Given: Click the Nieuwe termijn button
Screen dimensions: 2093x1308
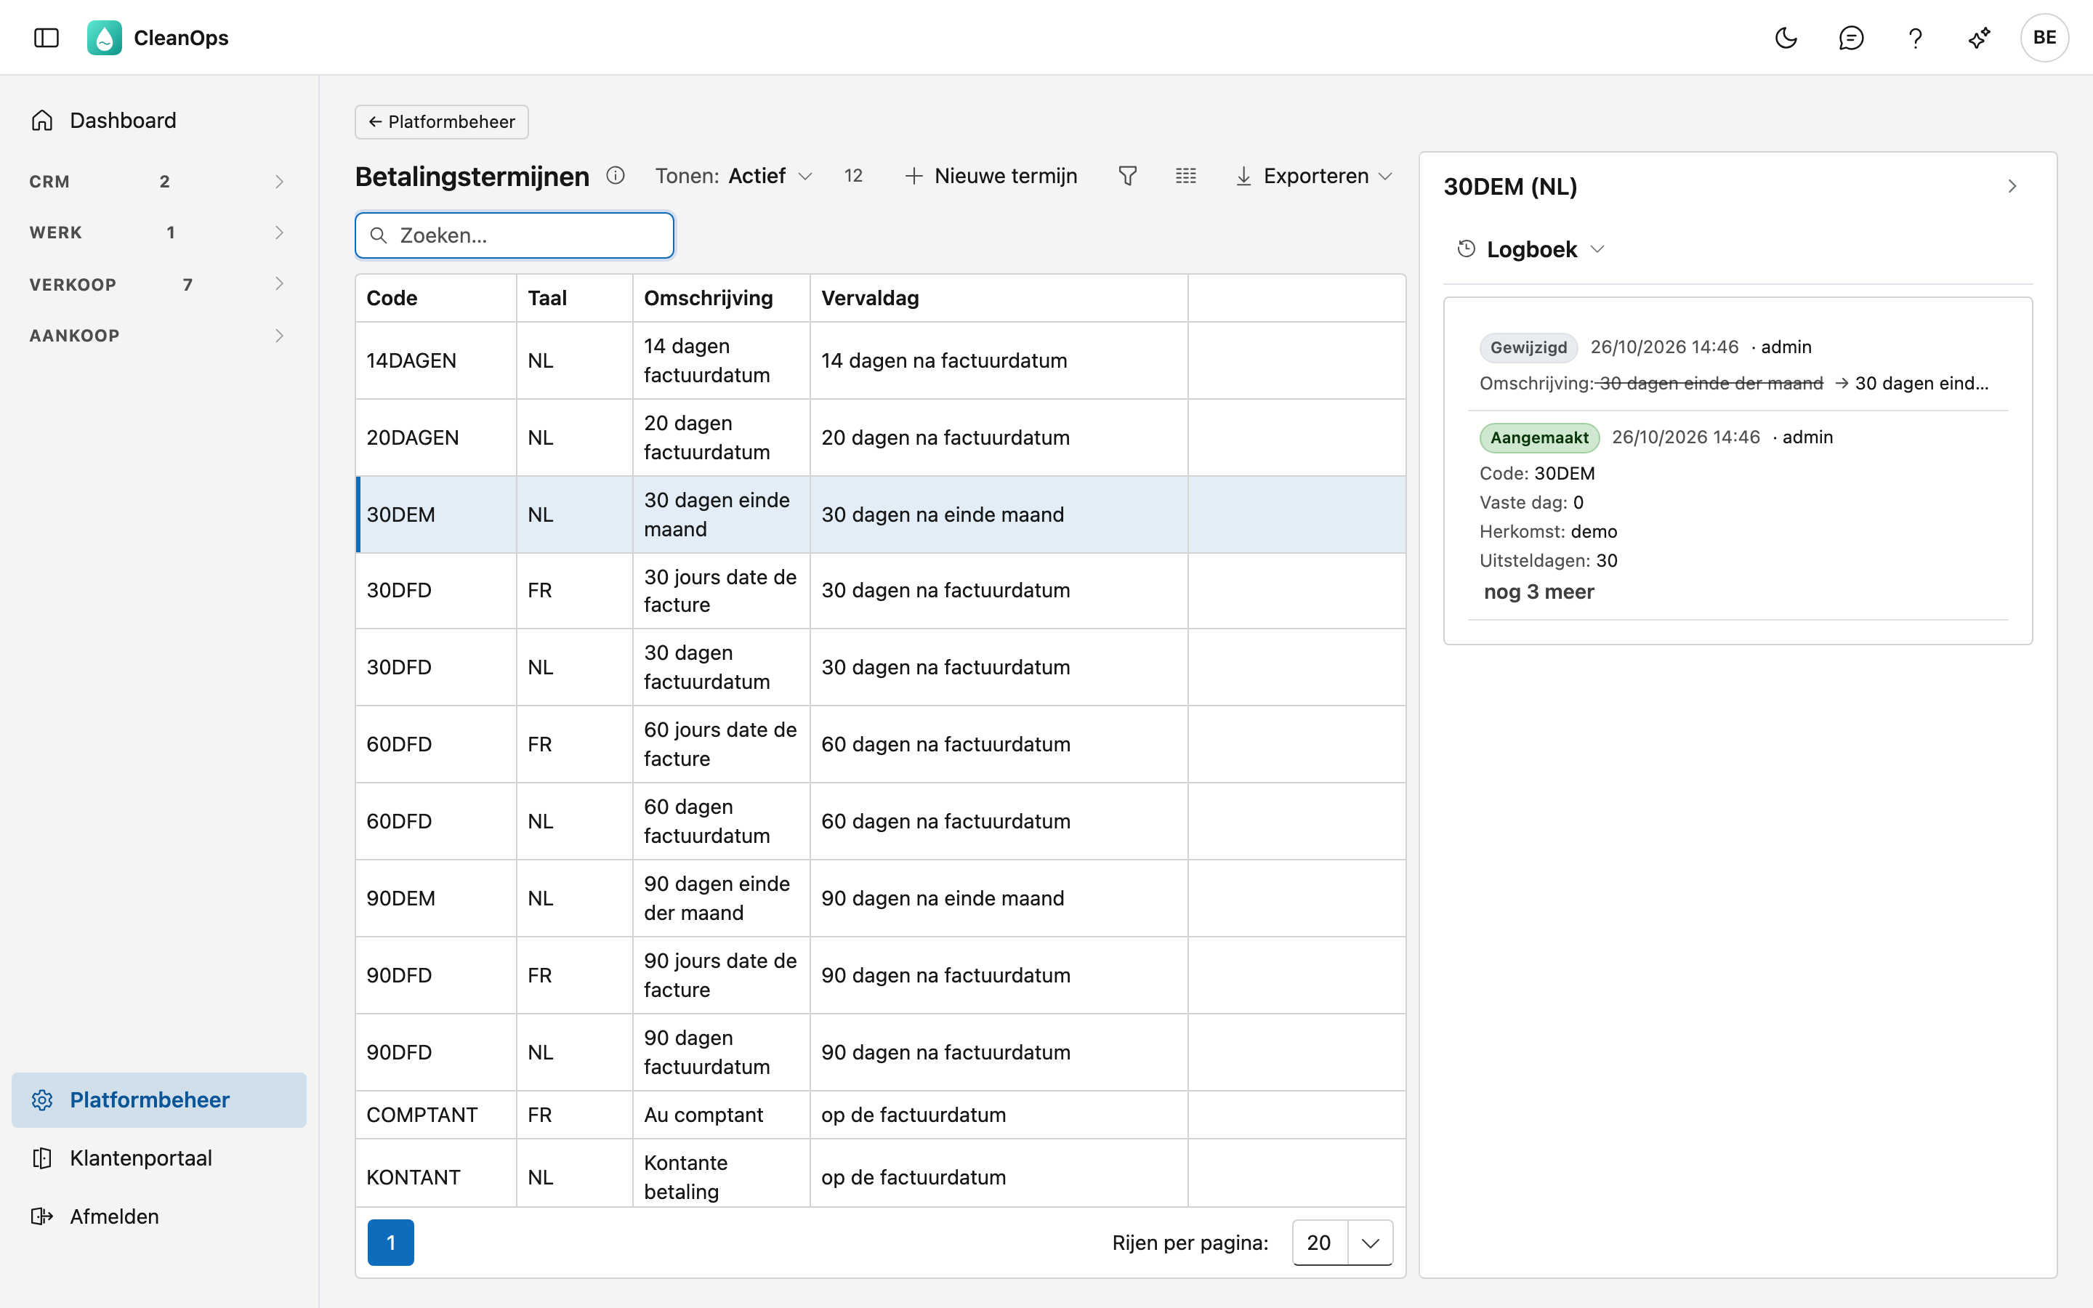Looking at the screenshot, I should click(x=991, y=176).
